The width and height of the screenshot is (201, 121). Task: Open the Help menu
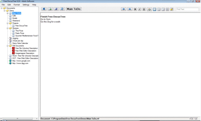click(34, 5)
